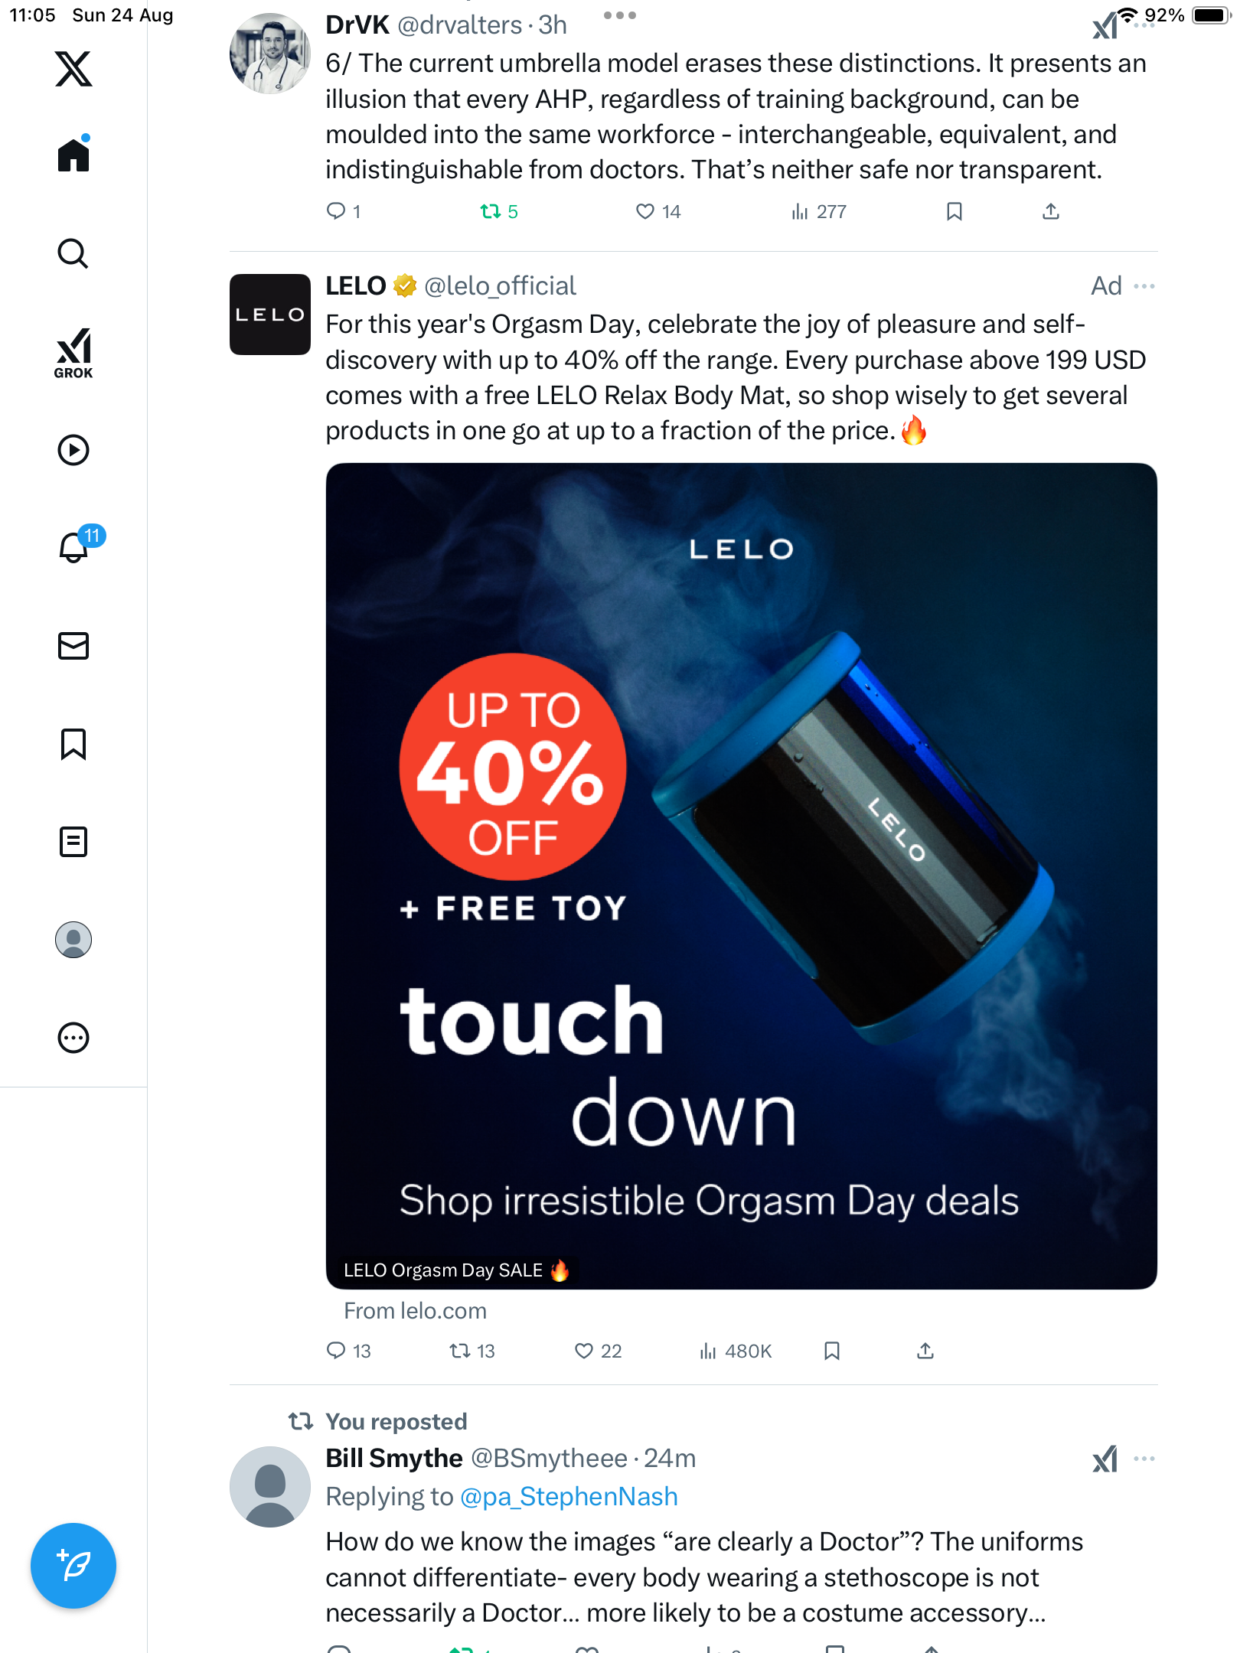Open the Home feed from sidebar

(73, 155)
